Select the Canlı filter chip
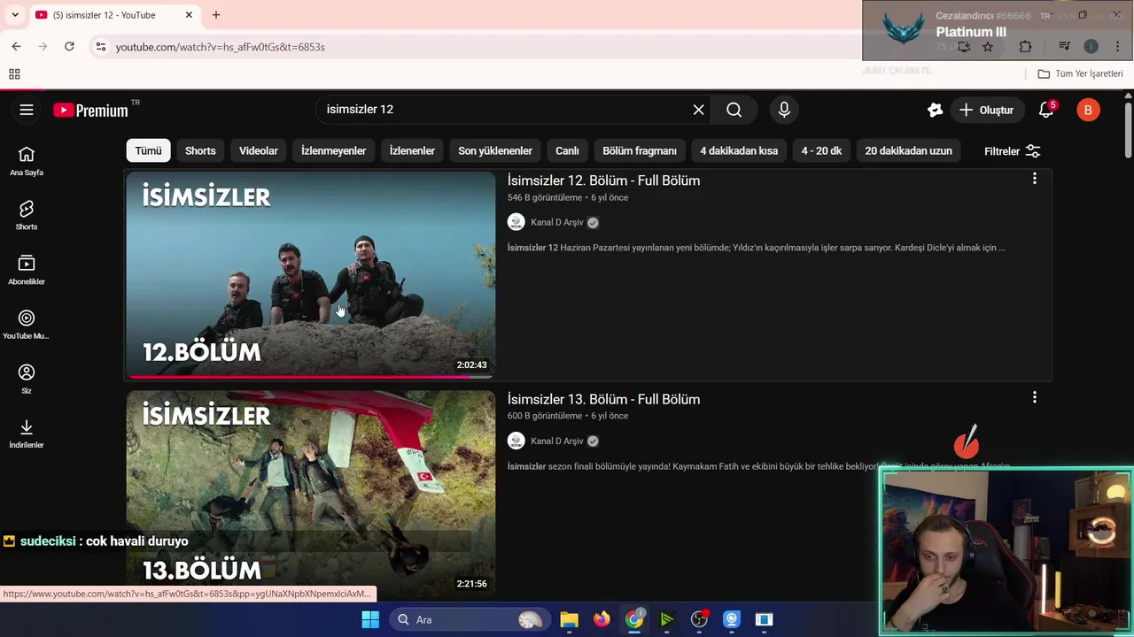This screenshot has width=1134, height=637. coord(567,150)
